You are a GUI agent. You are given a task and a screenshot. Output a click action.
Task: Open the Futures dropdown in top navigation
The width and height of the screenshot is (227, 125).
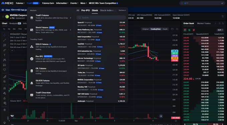pyautogui.click(x=20, y=3)
